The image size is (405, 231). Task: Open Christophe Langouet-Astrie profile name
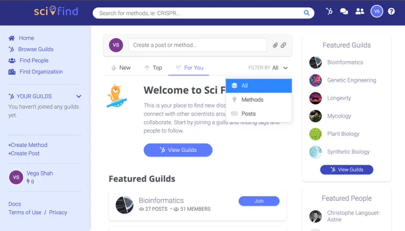coord(353,216)
